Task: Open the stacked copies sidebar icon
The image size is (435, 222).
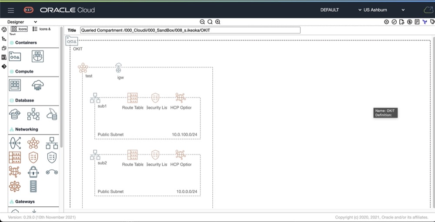Action: pos(4,48)
